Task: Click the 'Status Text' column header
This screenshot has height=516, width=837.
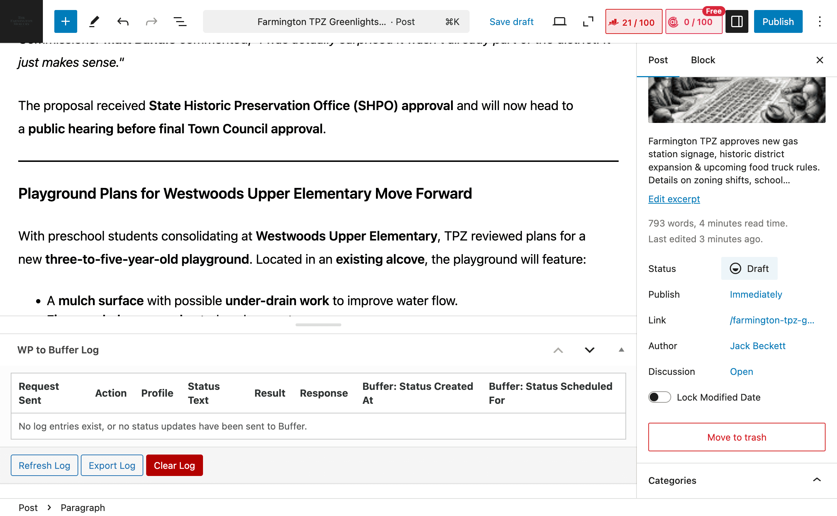Action: [204, 393]
